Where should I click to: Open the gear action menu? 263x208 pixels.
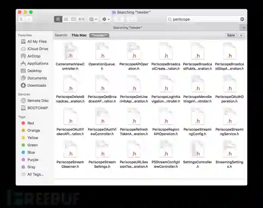[x=106, y=19]
